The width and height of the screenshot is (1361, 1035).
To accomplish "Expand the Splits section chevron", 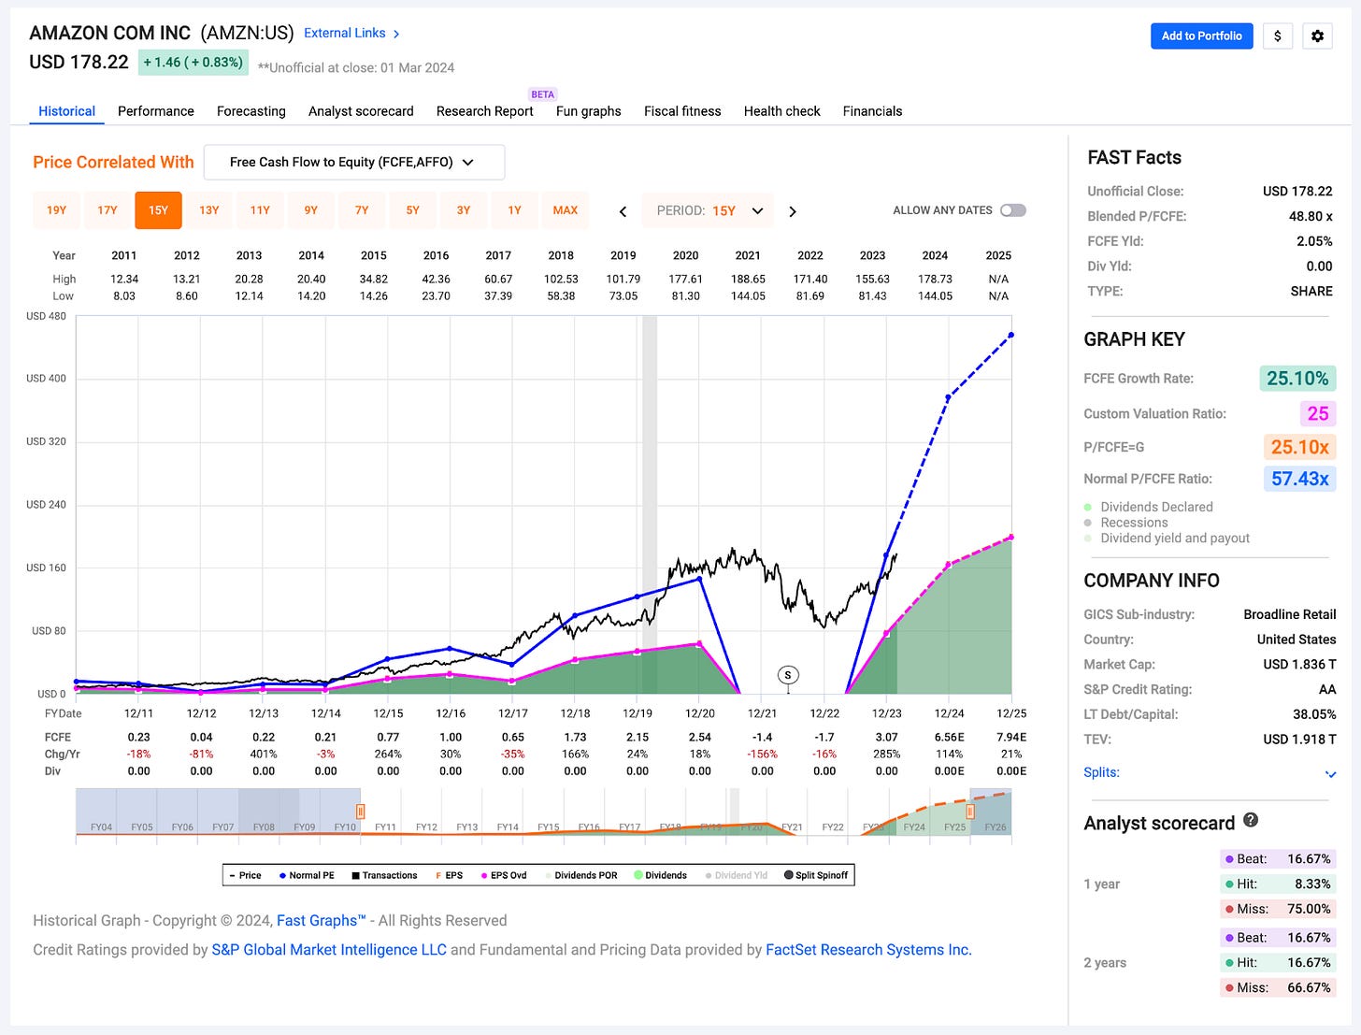I will tap(1331, 774).
